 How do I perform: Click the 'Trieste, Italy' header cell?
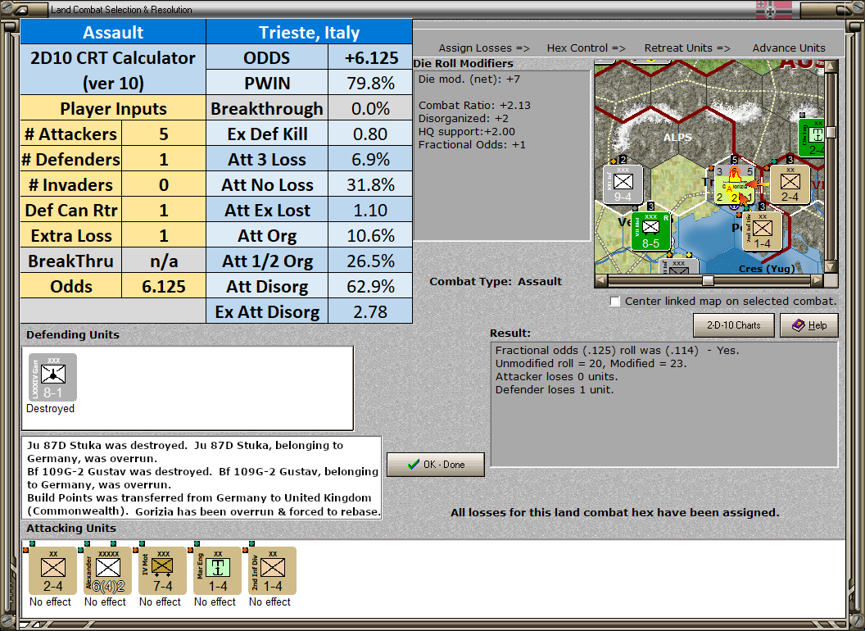click(x=309, y=32)
